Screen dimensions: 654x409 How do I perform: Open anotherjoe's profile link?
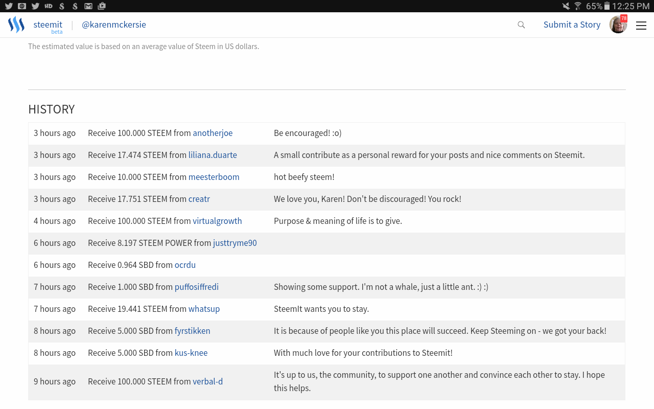[213, 133]
